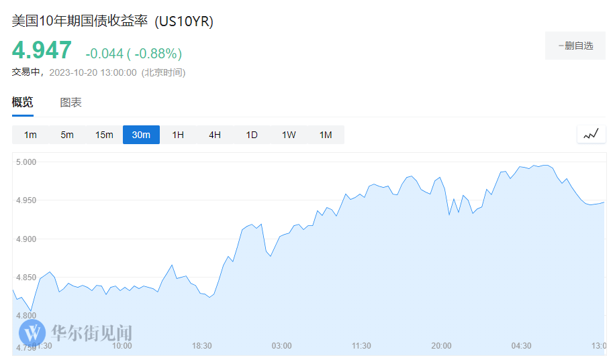Switch to the 概览 tab
This screenshot has width=615, height=362.
(x=22, y=103)
